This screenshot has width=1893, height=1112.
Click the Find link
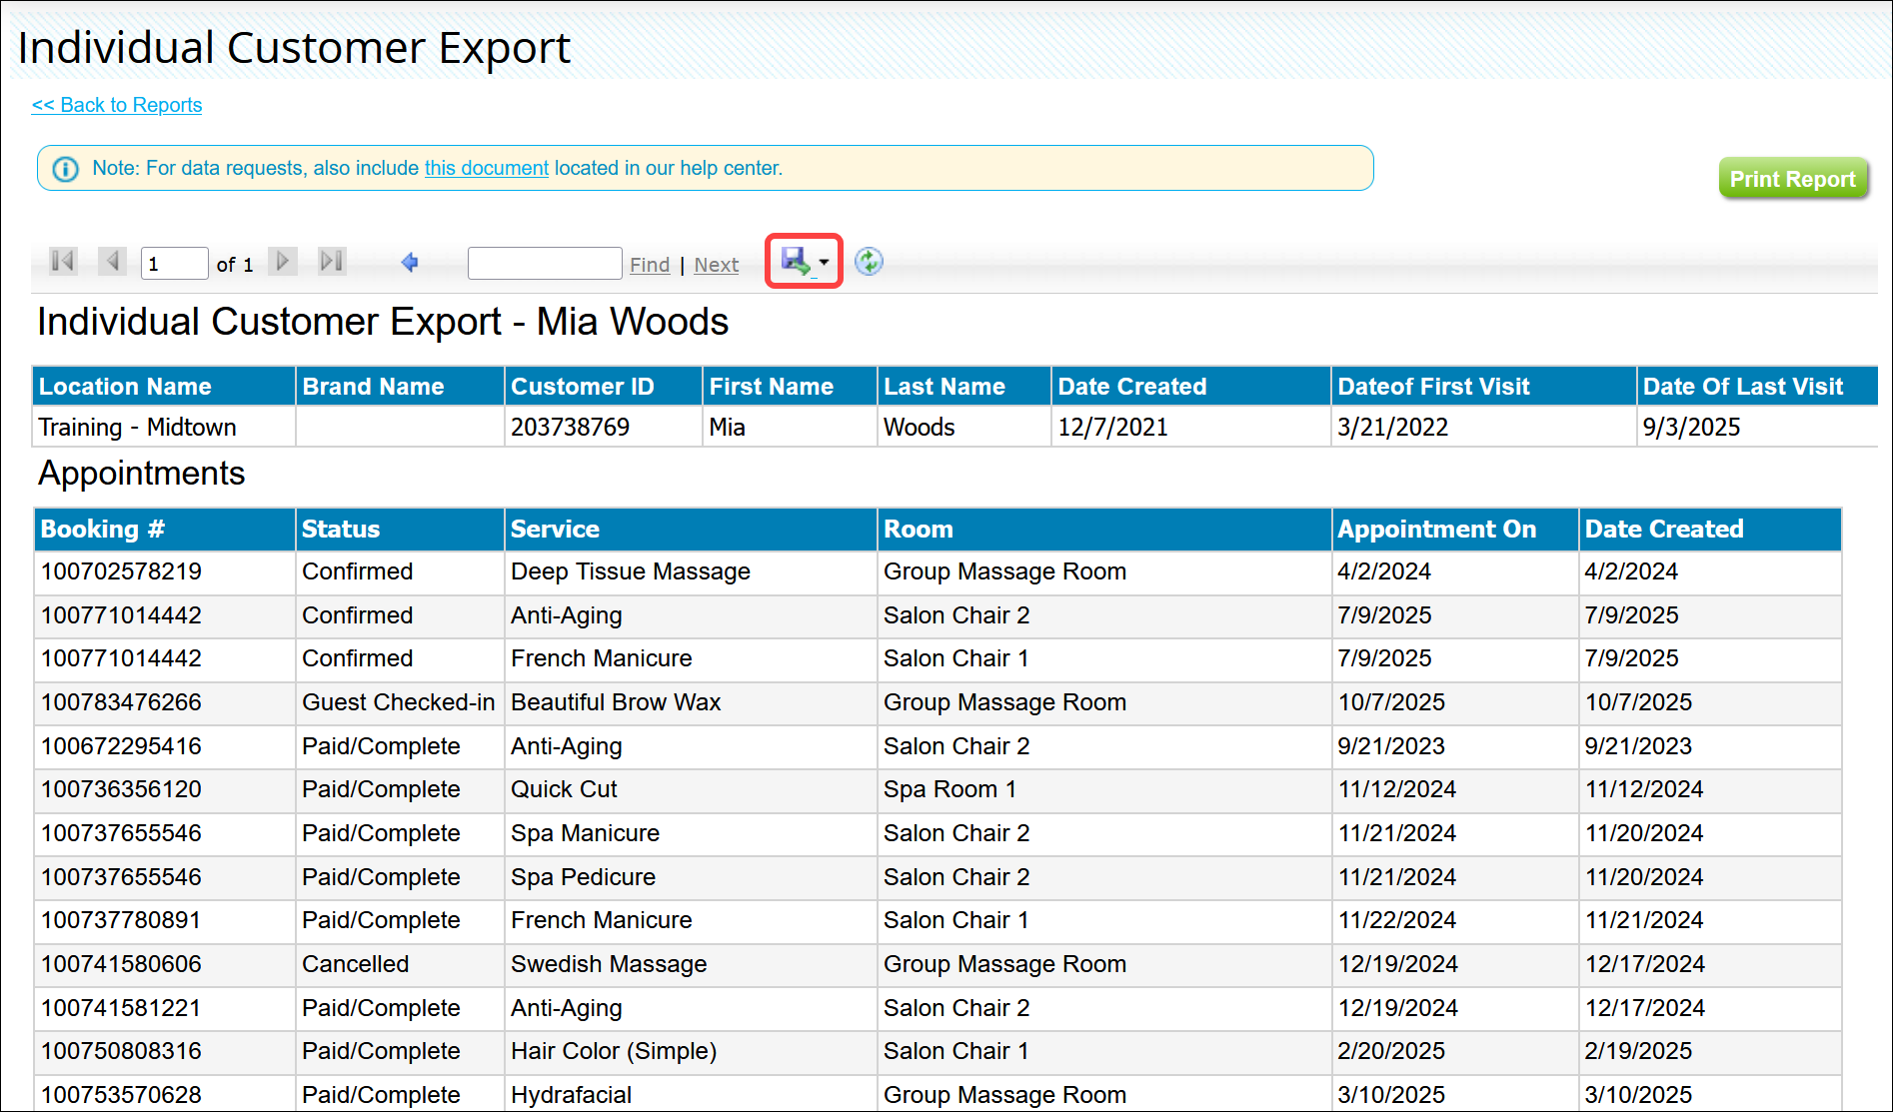pos(650,265)
